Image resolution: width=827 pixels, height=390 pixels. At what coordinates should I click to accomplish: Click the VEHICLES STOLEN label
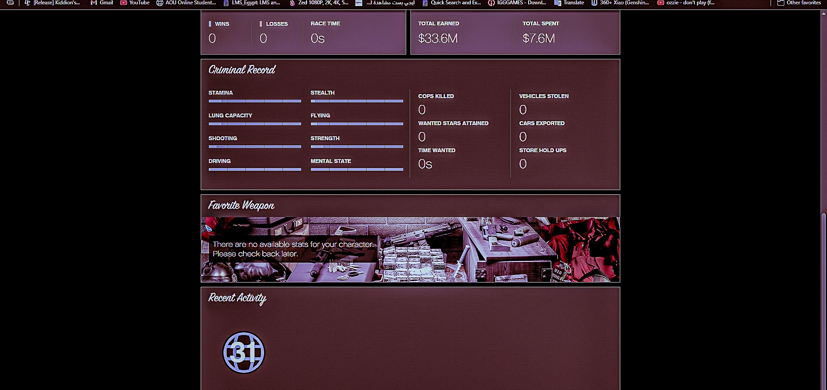[544, 96]
